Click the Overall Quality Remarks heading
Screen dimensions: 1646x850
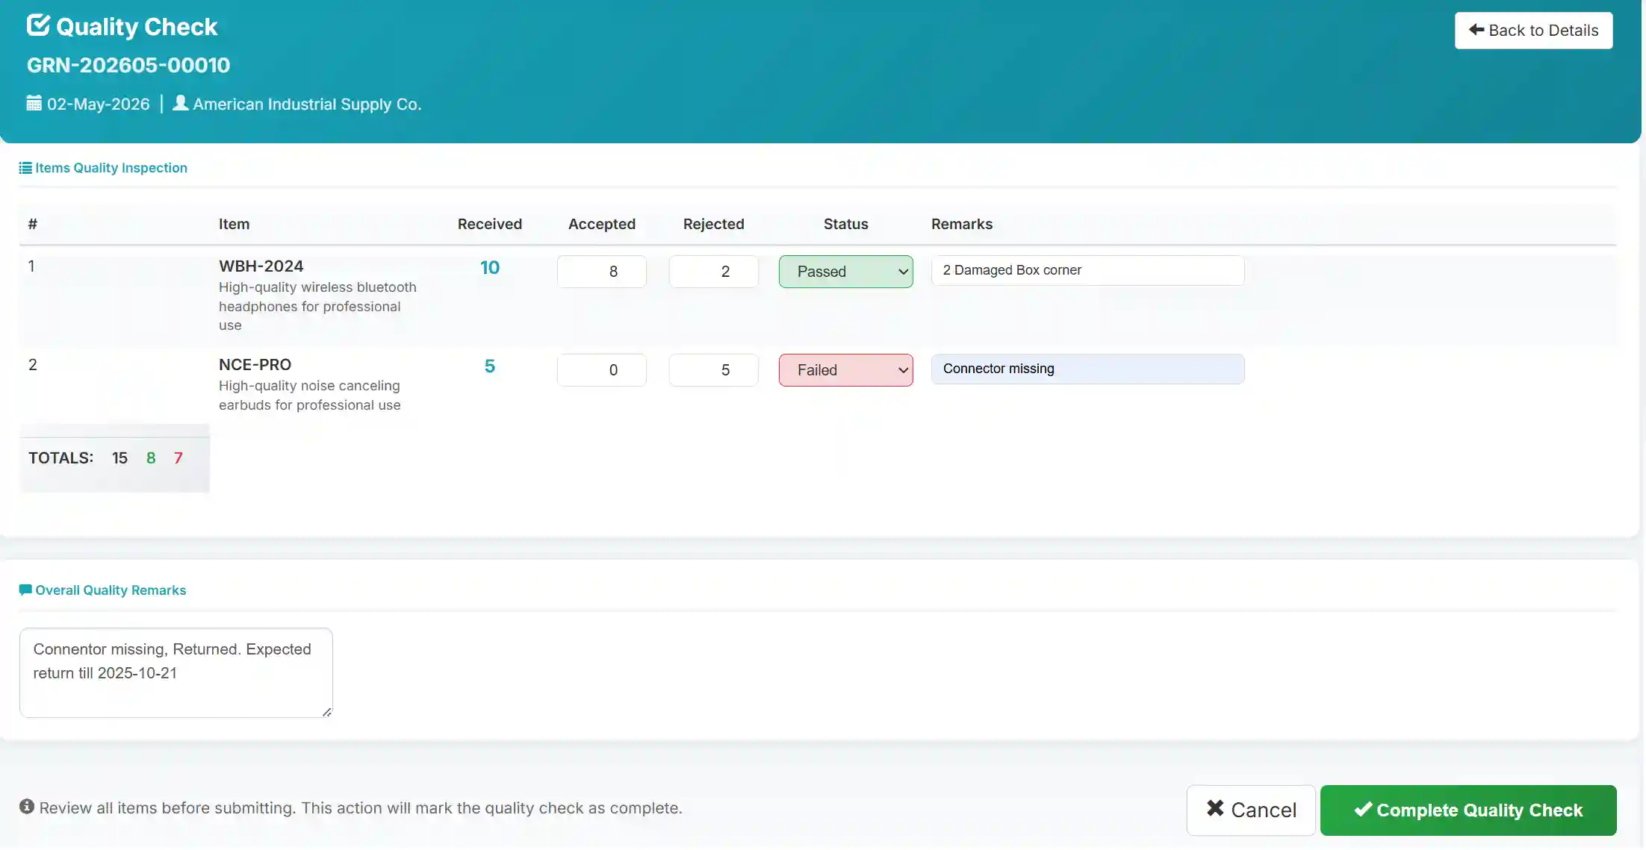pyautogui.click(x=111, y=590)
